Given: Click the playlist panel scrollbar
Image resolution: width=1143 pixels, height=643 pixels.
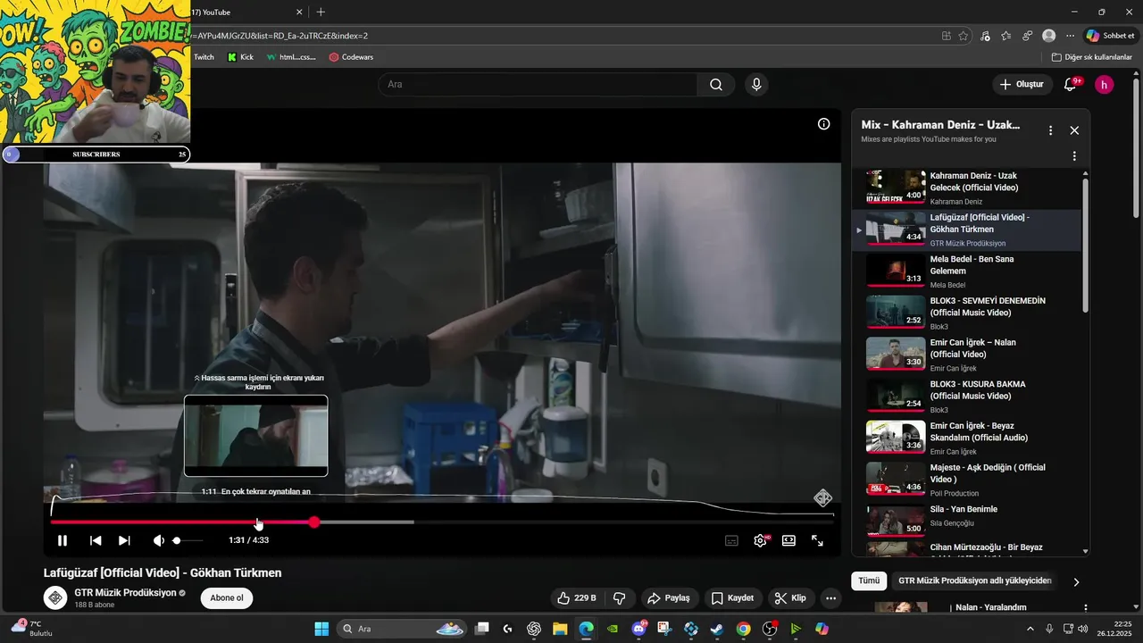Looking at the screenshot, I should pos(1086,246).
